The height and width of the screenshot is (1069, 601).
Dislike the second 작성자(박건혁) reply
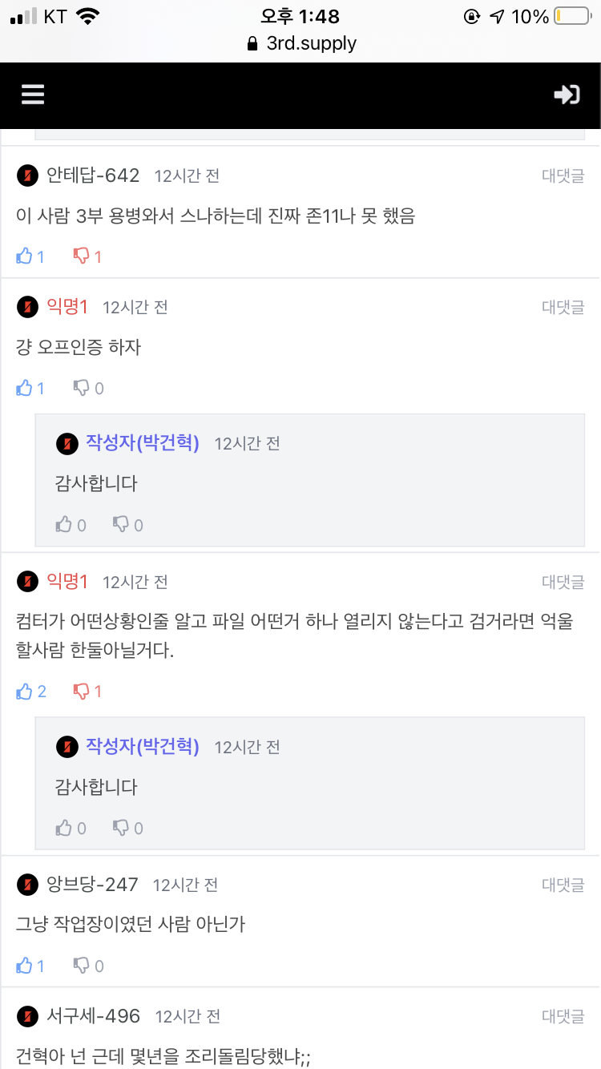tap(122, 828)
